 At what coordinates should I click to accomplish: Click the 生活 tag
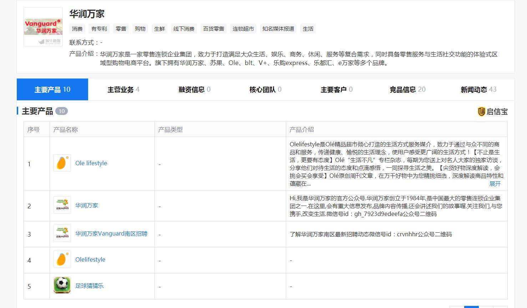tap(308, 29)
